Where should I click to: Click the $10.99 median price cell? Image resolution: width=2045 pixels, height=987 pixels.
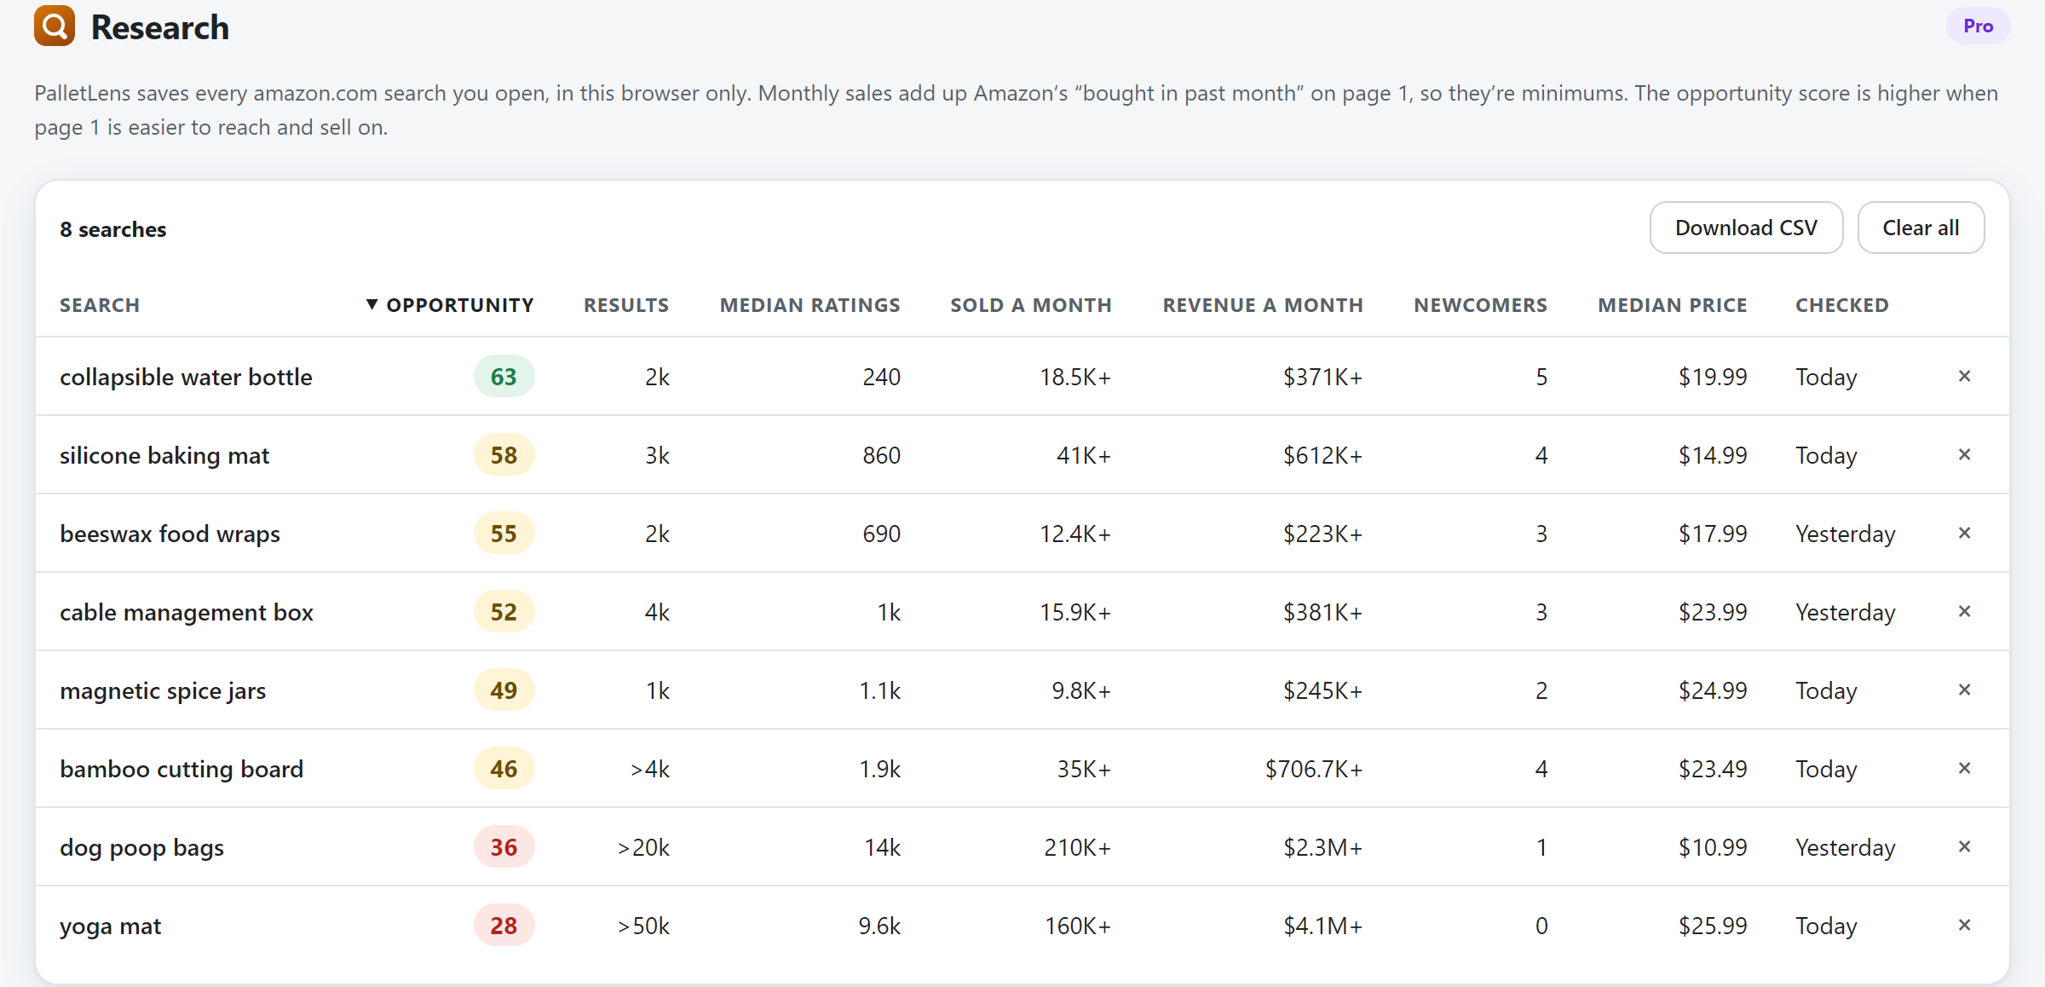tap(1713, 847)
